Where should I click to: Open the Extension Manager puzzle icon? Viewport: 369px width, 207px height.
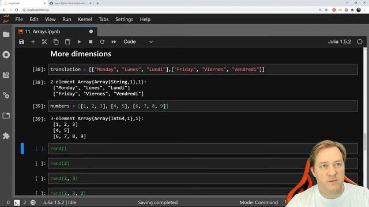tap(6, 136)
